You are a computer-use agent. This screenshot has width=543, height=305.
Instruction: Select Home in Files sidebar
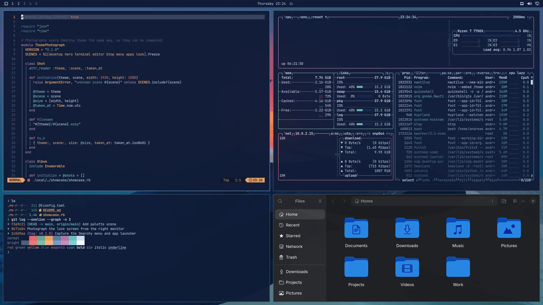(x=300, y=214)
